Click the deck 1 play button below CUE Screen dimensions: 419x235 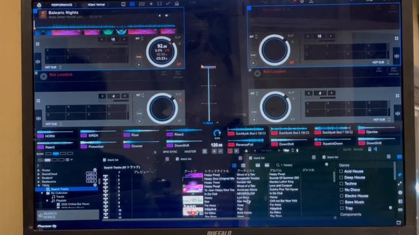[139, 65]
